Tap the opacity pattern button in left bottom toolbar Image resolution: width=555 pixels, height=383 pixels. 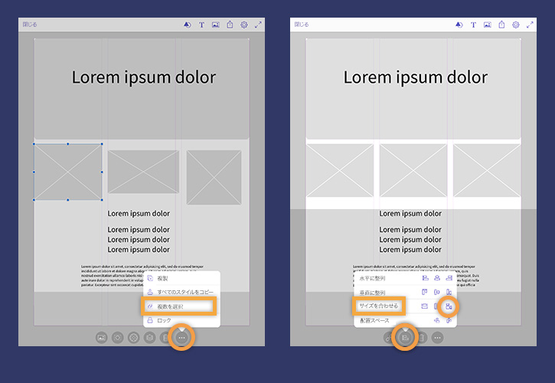tap(133, 338)
